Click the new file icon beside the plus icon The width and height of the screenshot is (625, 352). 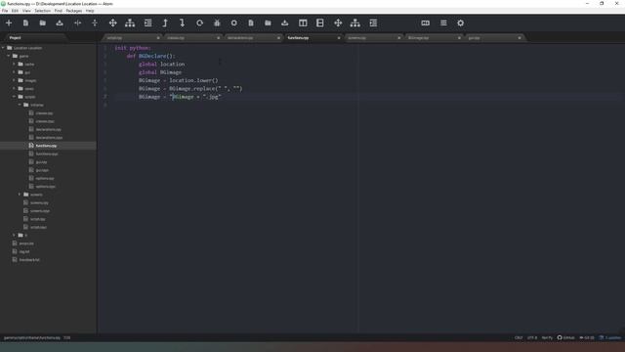[25, 23]
